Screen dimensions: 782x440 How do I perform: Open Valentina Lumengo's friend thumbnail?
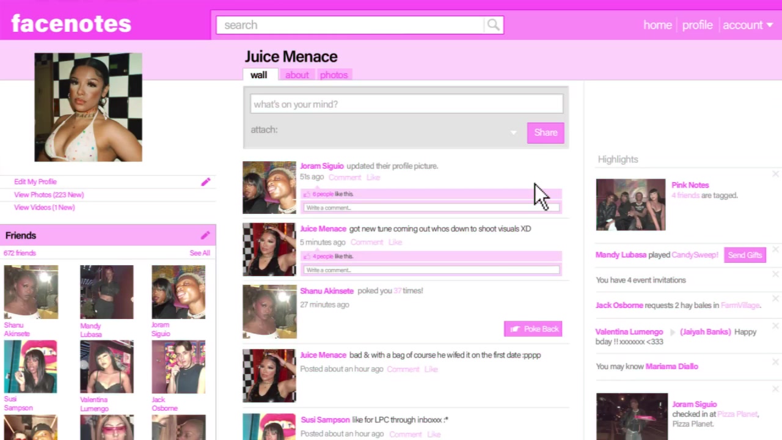pyautogui.click(x=106, y=367)
